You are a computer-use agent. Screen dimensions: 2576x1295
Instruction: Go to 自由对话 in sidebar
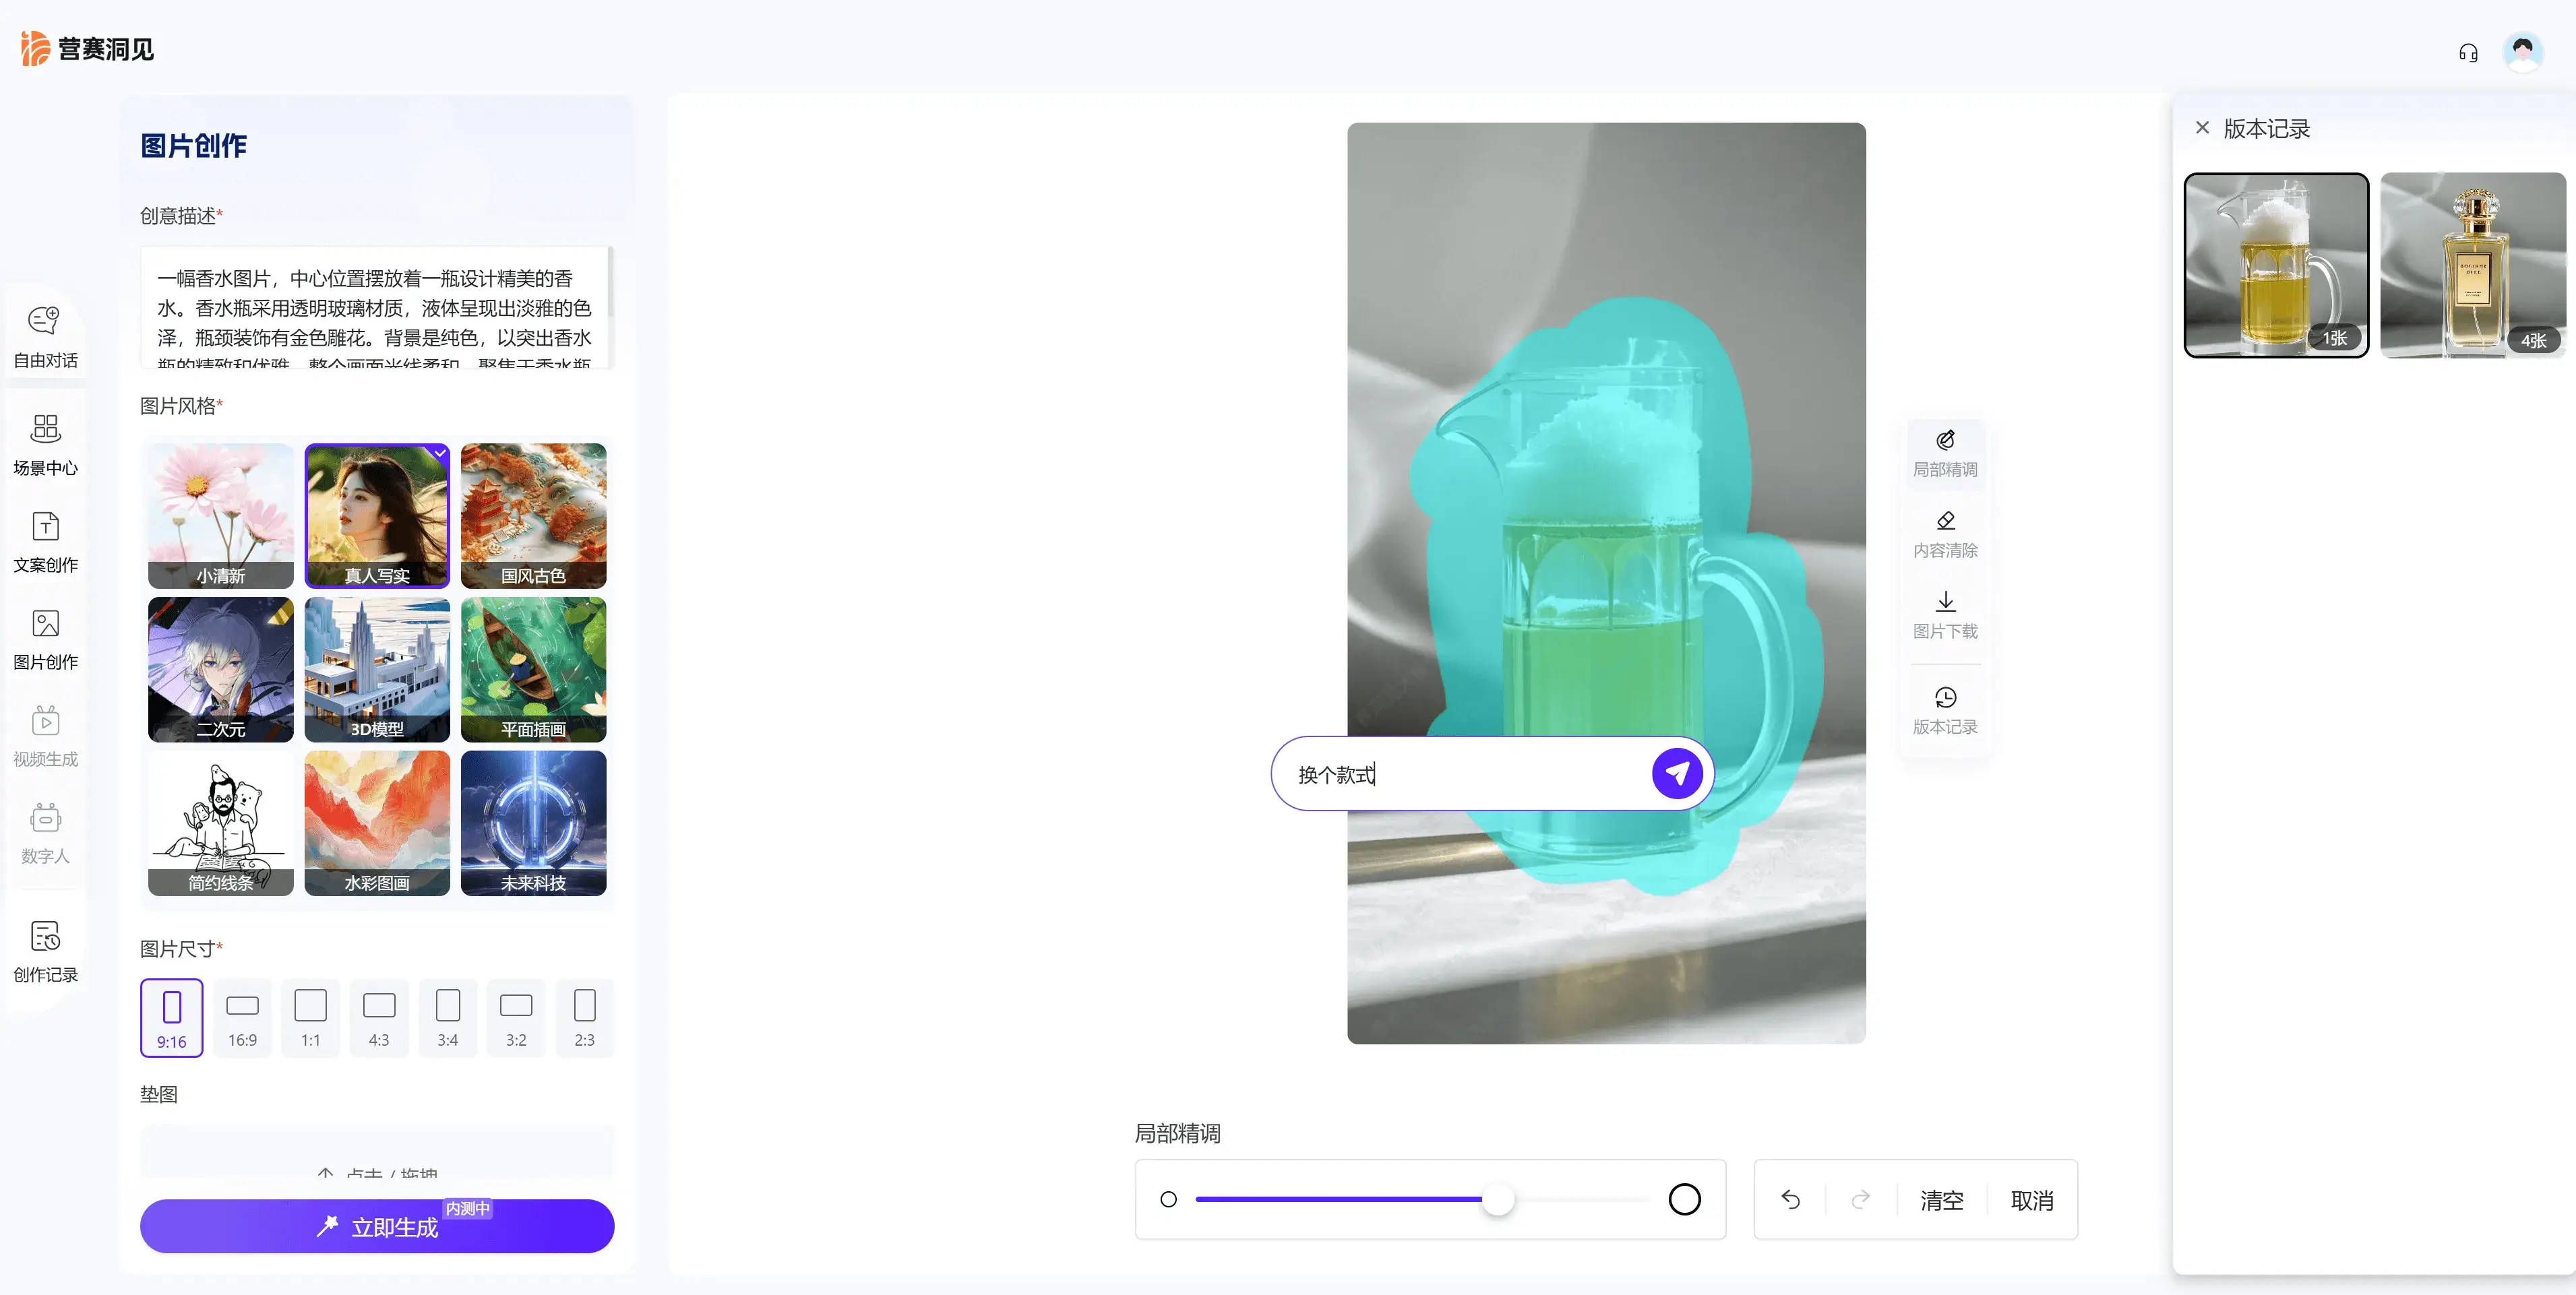coord(45,336)
